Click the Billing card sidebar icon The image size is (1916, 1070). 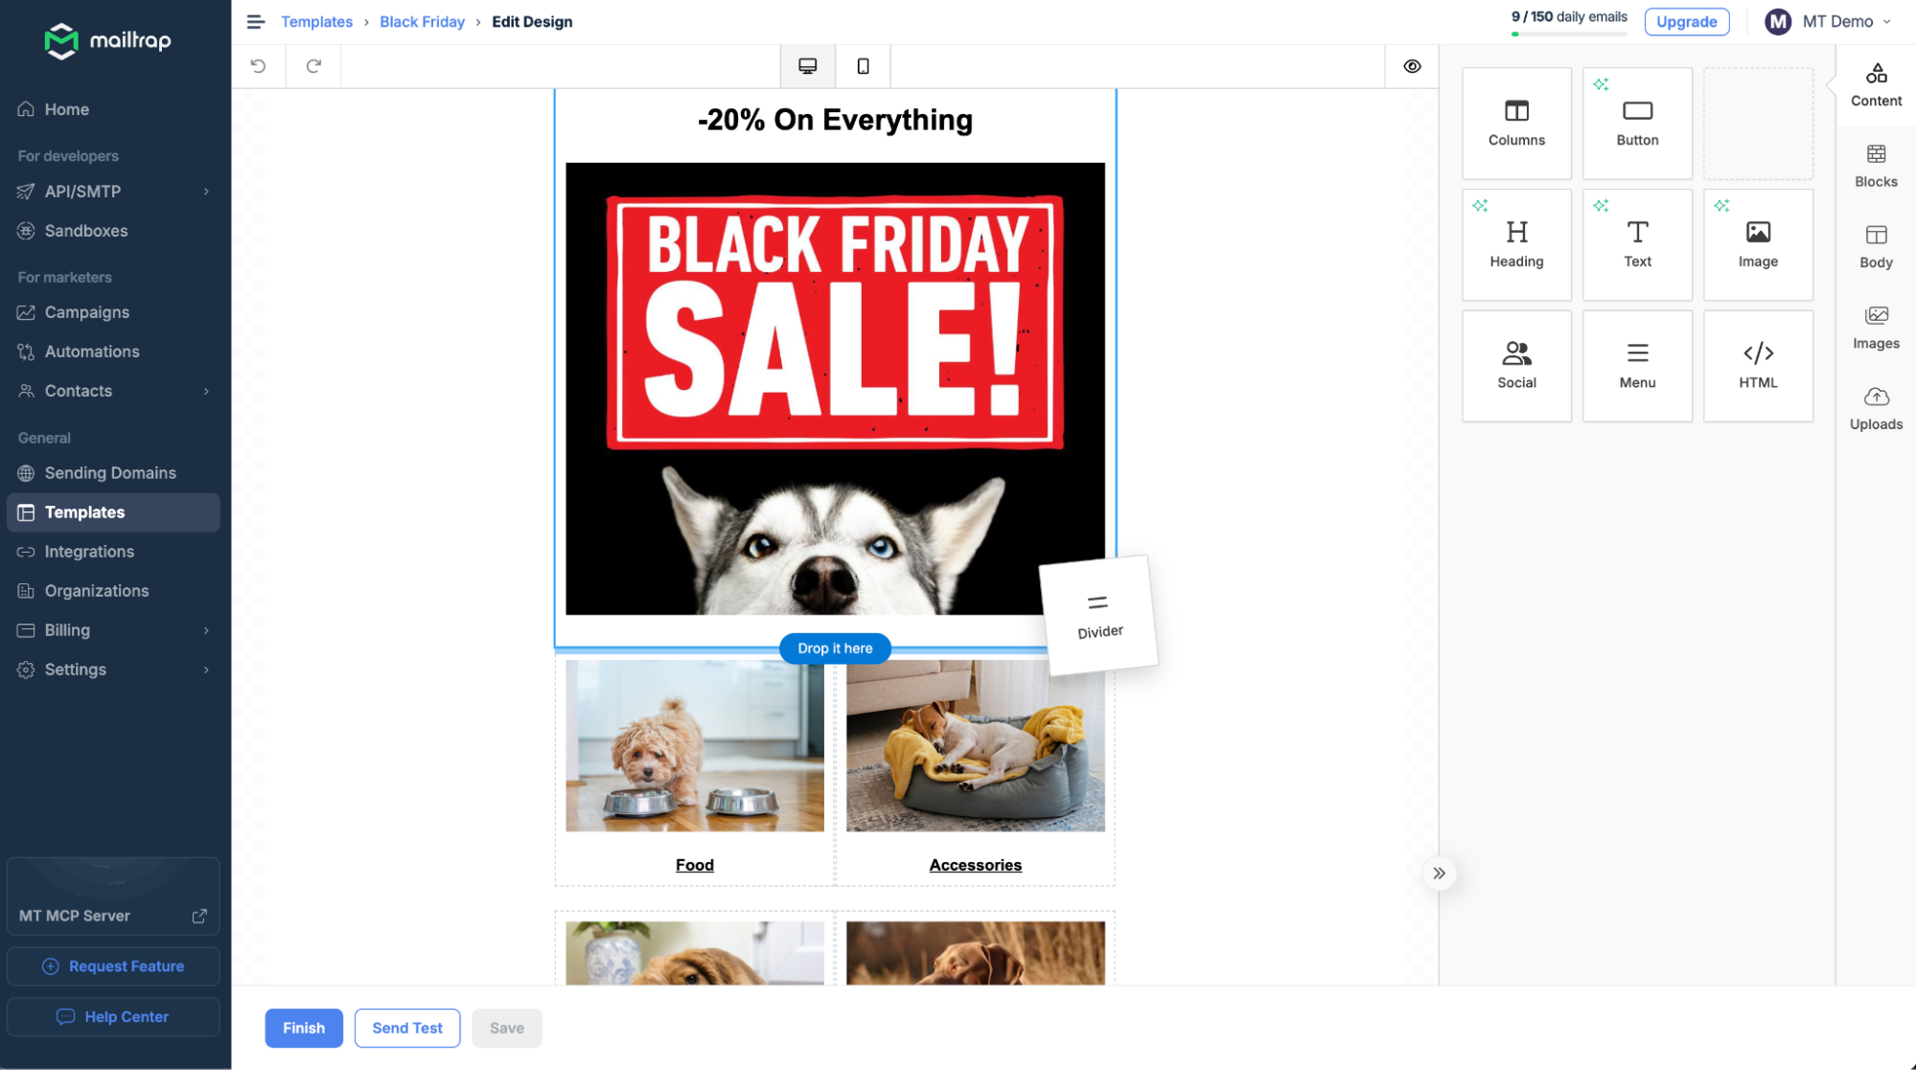click(26, 630)
